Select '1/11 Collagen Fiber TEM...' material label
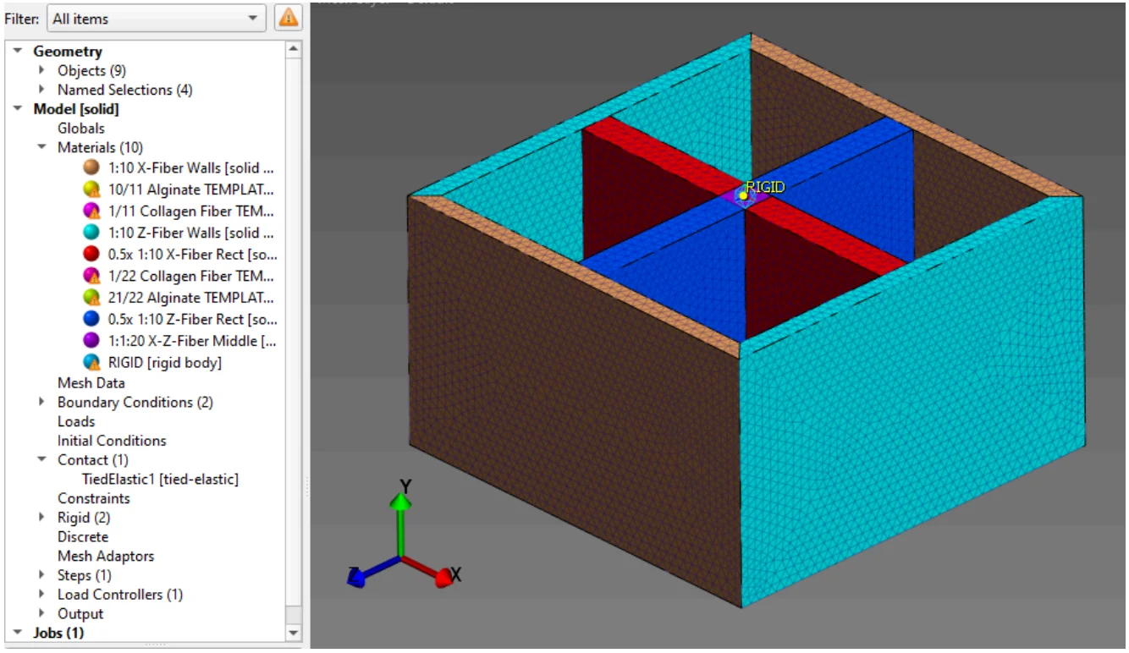1129x653 pixels. coord(191,211)
